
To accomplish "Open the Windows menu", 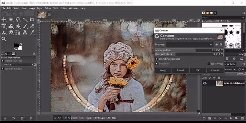I will [73, 8].
